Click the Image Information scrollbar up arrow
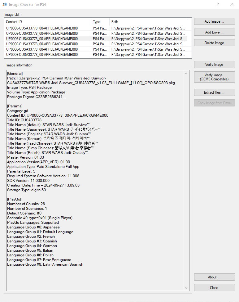This screenshot has height=302, width=239. click(186, 73)
